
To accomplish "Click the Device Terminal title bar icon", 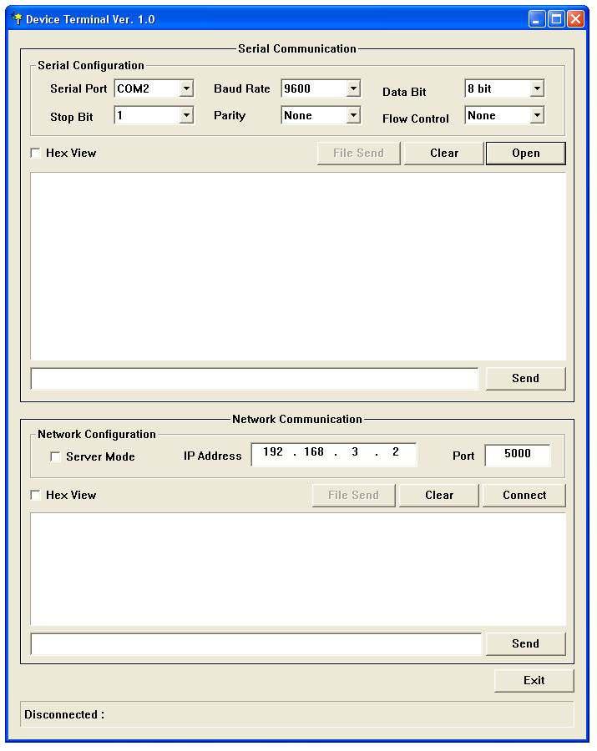I will 18,18.
